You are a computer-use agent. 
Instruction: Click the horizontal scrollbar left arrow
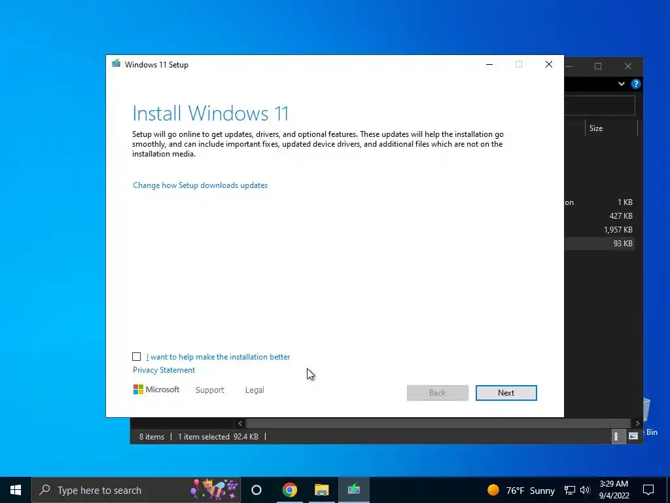coord(240,423)
